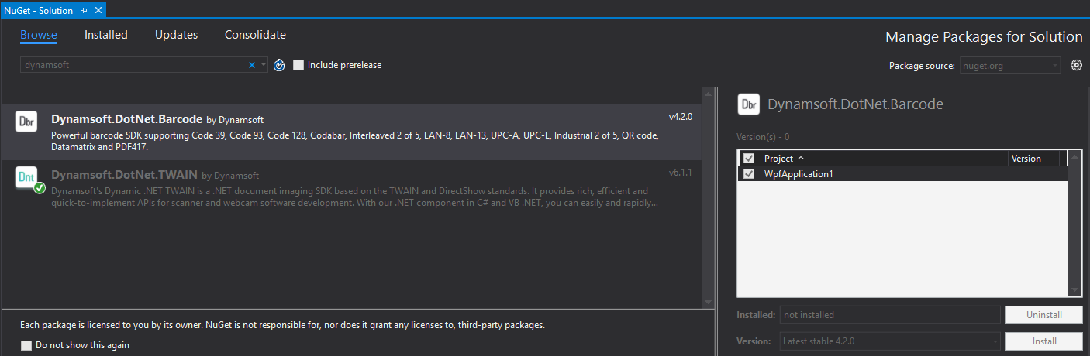
Task: Click the Dbr icon of Dynamsoft.DotNet.Barcode in list
Action: pos(26,122)
